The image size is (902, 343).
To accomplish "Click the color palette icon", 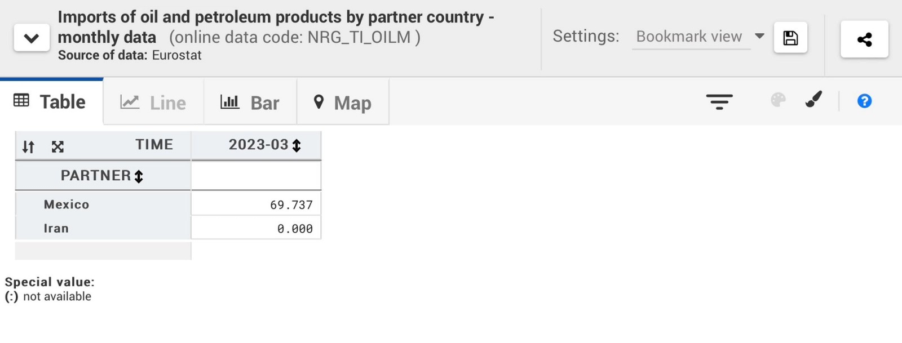I will 778,100.
